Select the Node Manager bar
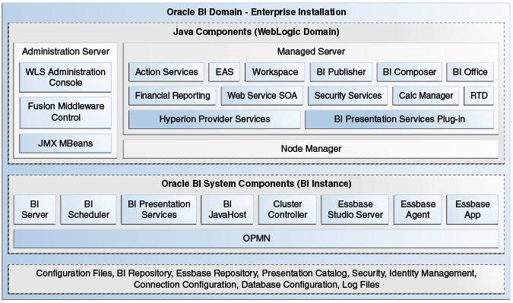 click(x=311, y=149)
